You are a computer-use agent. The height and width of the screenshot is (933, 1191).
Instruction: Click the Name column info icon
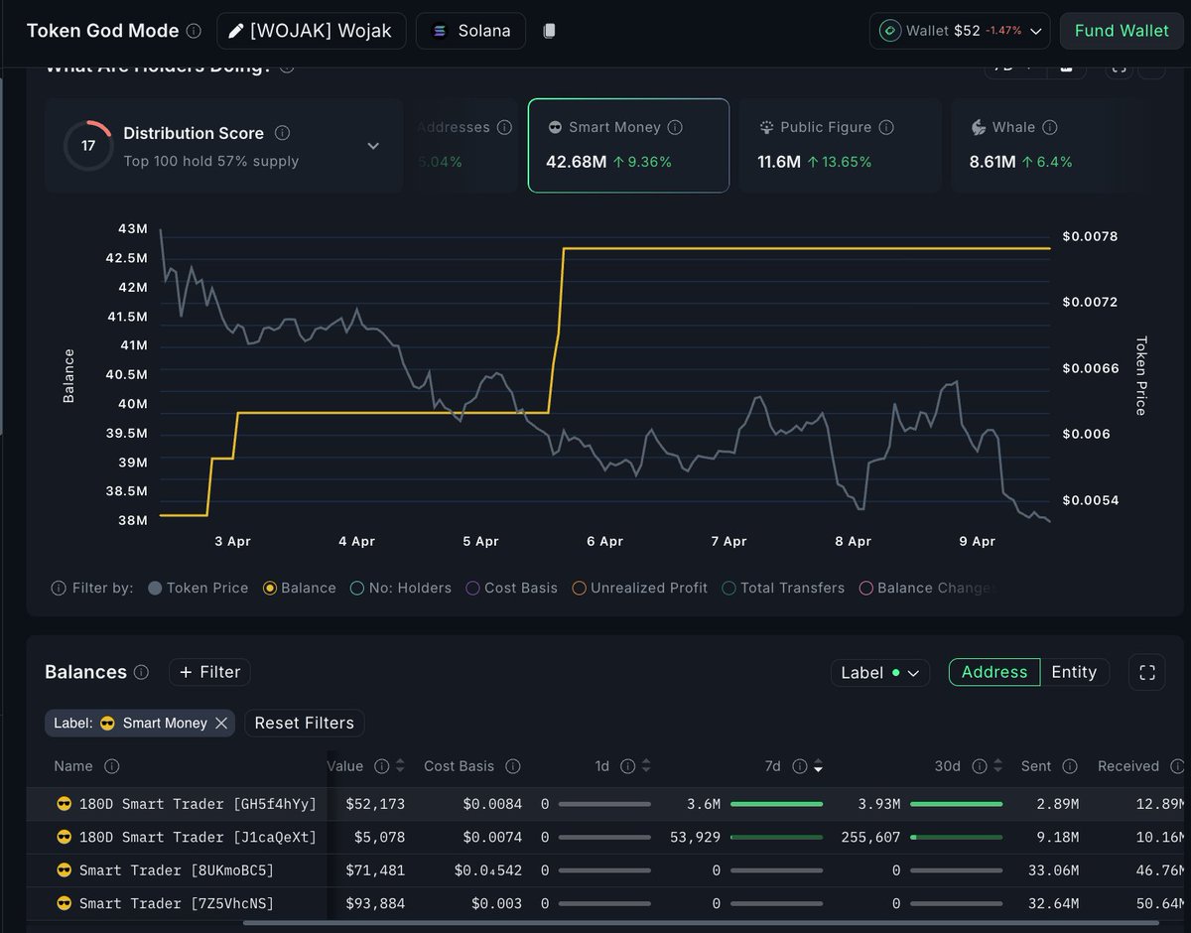point(112,766)
